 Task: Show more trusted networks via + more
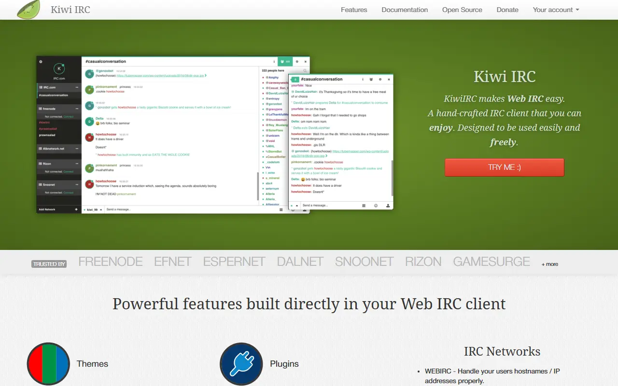pyautogui.click(x=550, y=264)
